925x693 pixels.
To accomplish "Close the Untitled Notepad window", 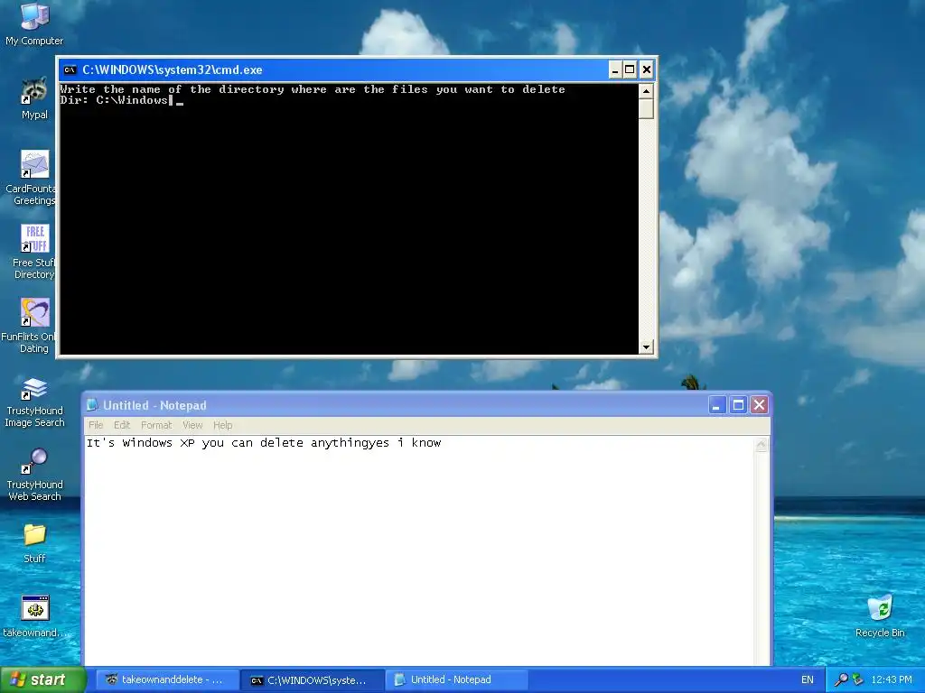I will click(x=759, y=405).
